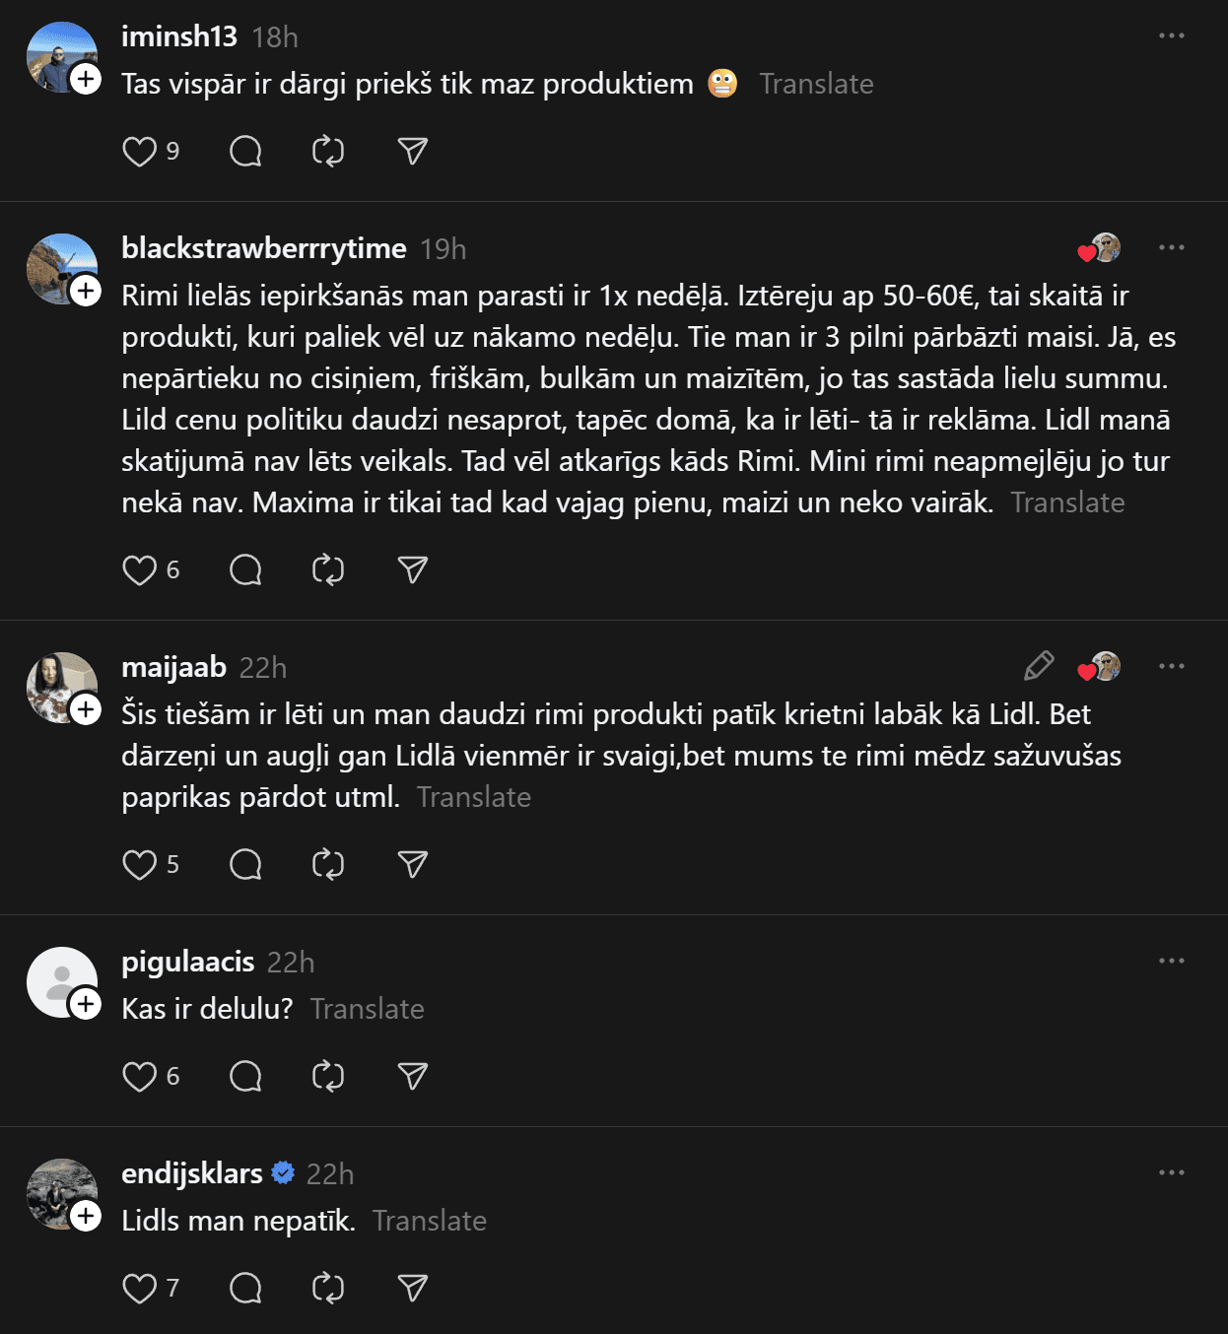Translate blackstrawberrrytime's long comment

click(1067, 503)
